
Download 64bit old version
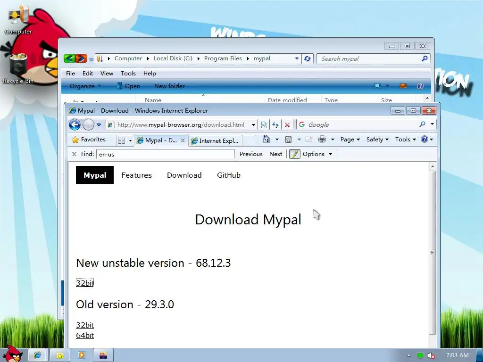click(85, 336)
